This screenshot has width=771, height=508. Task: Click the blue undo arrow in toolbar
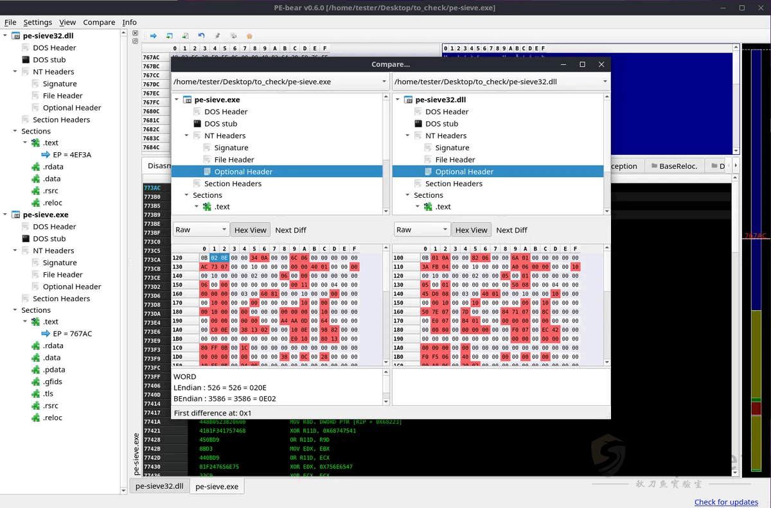pyautogui.click(x=201, y=36)
